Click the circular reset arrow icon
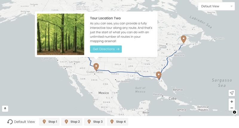The width and height of the screenshot is (239, 128). [10, 122]
